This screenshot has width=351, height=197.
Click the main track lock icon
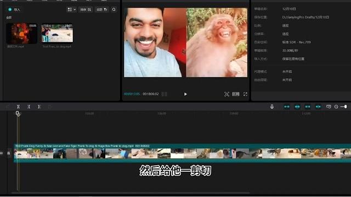(x=9, y=153)
